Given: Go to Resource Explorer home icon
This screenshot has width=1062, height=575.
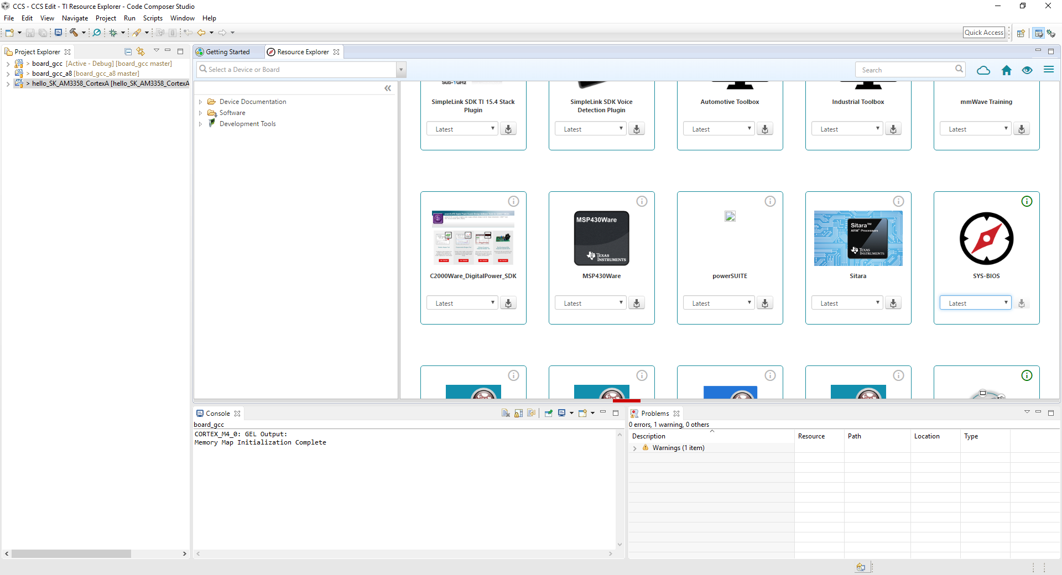Looking at the screenshot, I should pyautogui.click(x=1007, y=70).
